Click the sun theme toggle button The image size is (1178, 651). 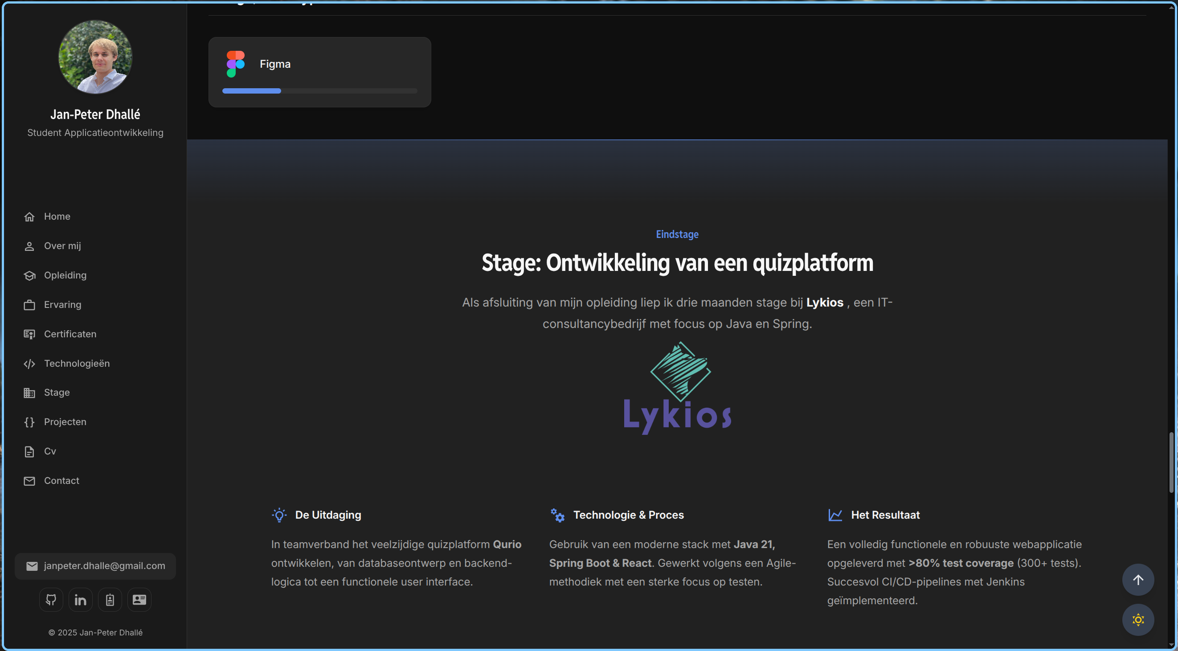pos(1138,620)
